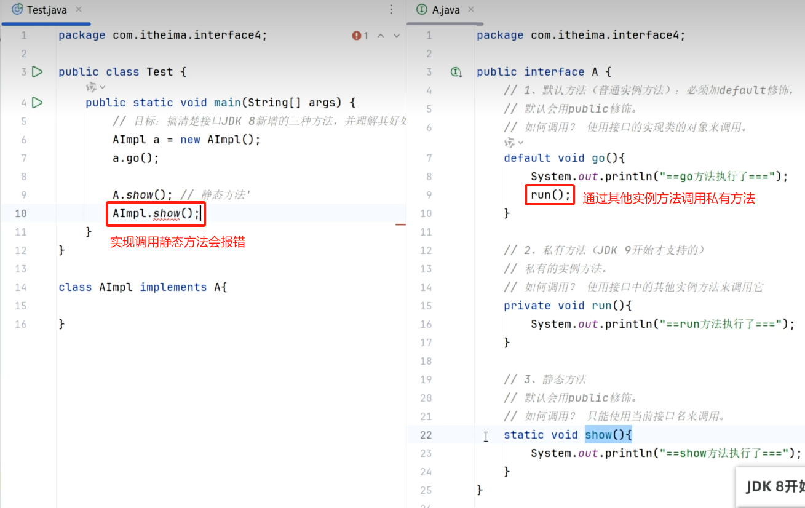Click comment '// 默认会用public修饰。' on line 5
Viewport: 805px width, 508px height.
pyautogui.click(x=571, y=109)
